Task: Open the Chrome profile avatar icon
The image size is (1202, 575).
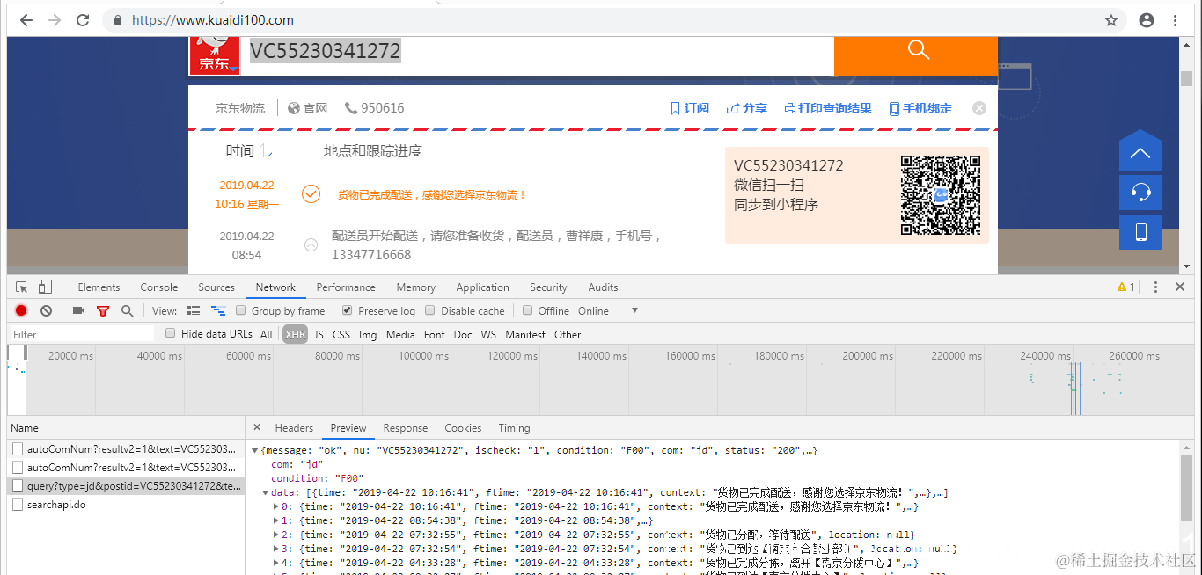Action: tap(1146, 20)
